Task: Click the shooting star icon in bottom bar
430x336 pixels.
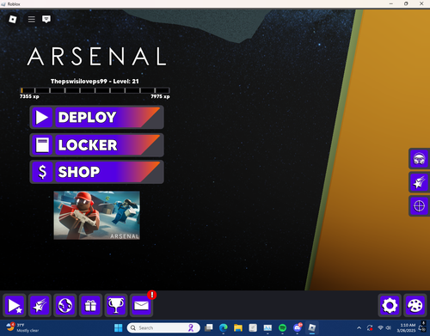Action: (x=40, y=305)
